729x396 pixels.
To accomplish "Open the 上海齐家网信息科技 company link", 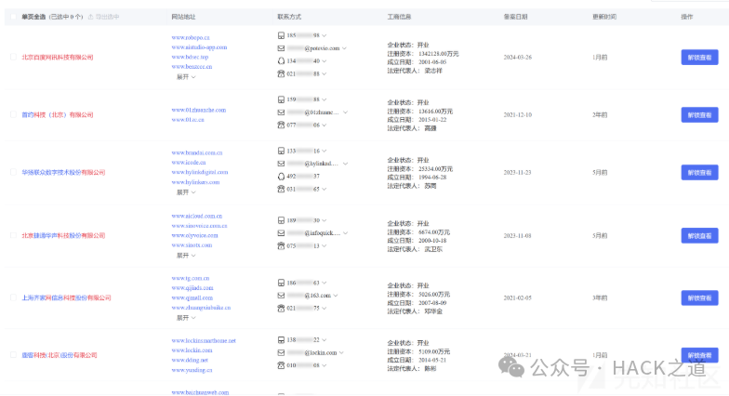I will click(x=66, y=297).
